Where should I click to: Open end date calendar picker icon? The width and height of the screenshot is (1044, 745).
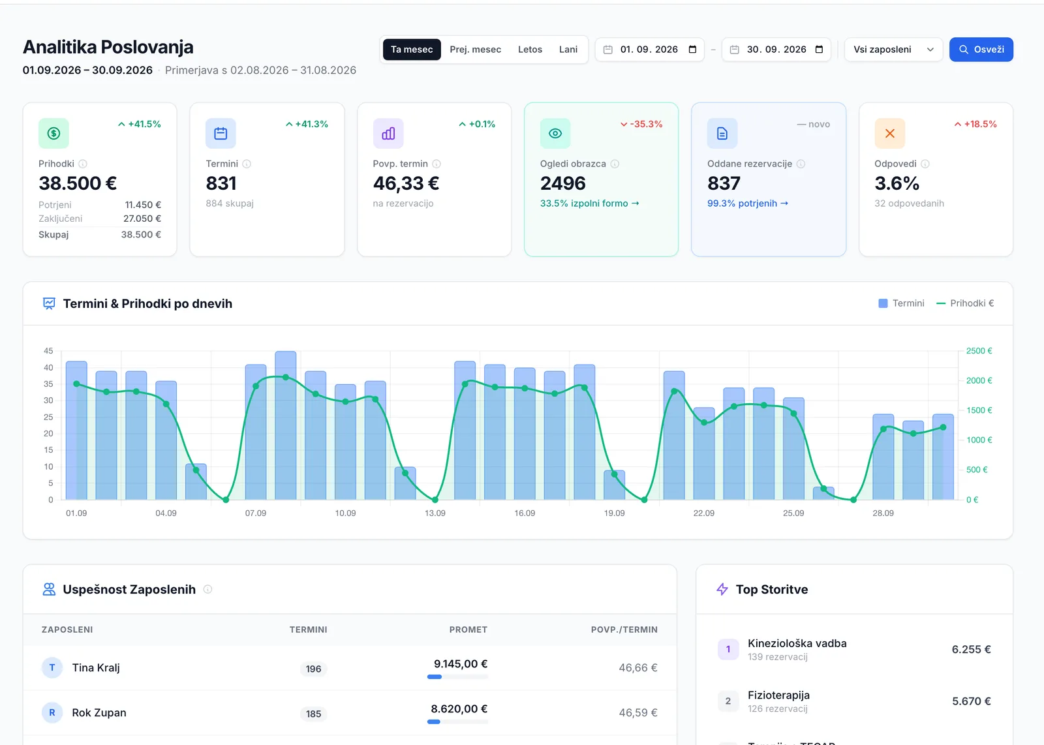coord(820,50)
